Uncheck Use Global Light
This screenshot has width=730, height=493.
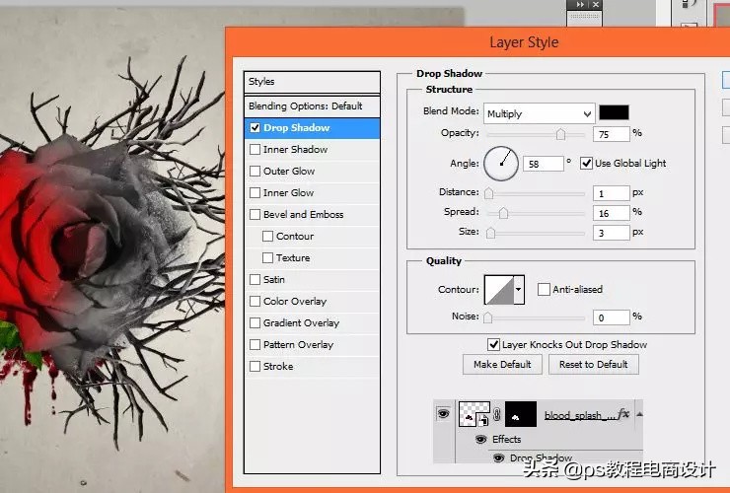[x=587, y=164]
